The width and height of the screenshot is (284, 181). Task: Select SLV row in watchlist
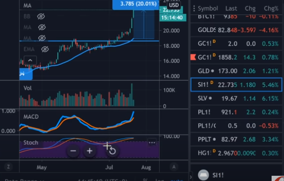click(x=236, y=99)
